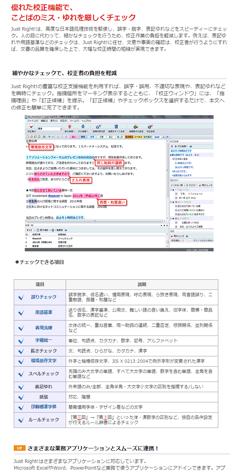Open 指摘表示の設定 settings icon
Screen dimensions: 236x472
coord(136,128)
